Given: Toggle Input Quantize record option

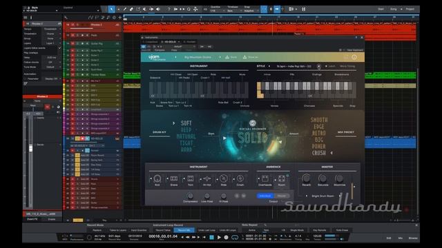Looking at the screenshot, I should pos(139,230).
